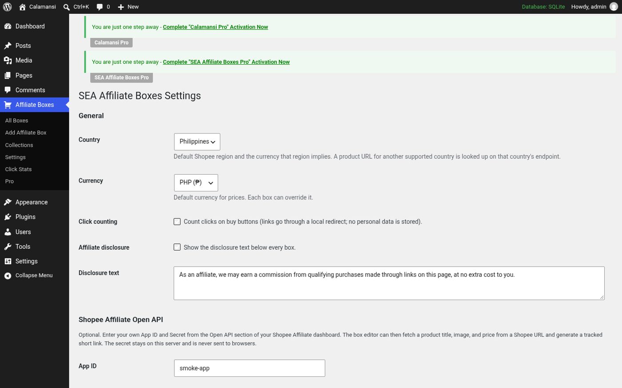
Task: Click the plus icon beside New
Action: pos(121,7)
